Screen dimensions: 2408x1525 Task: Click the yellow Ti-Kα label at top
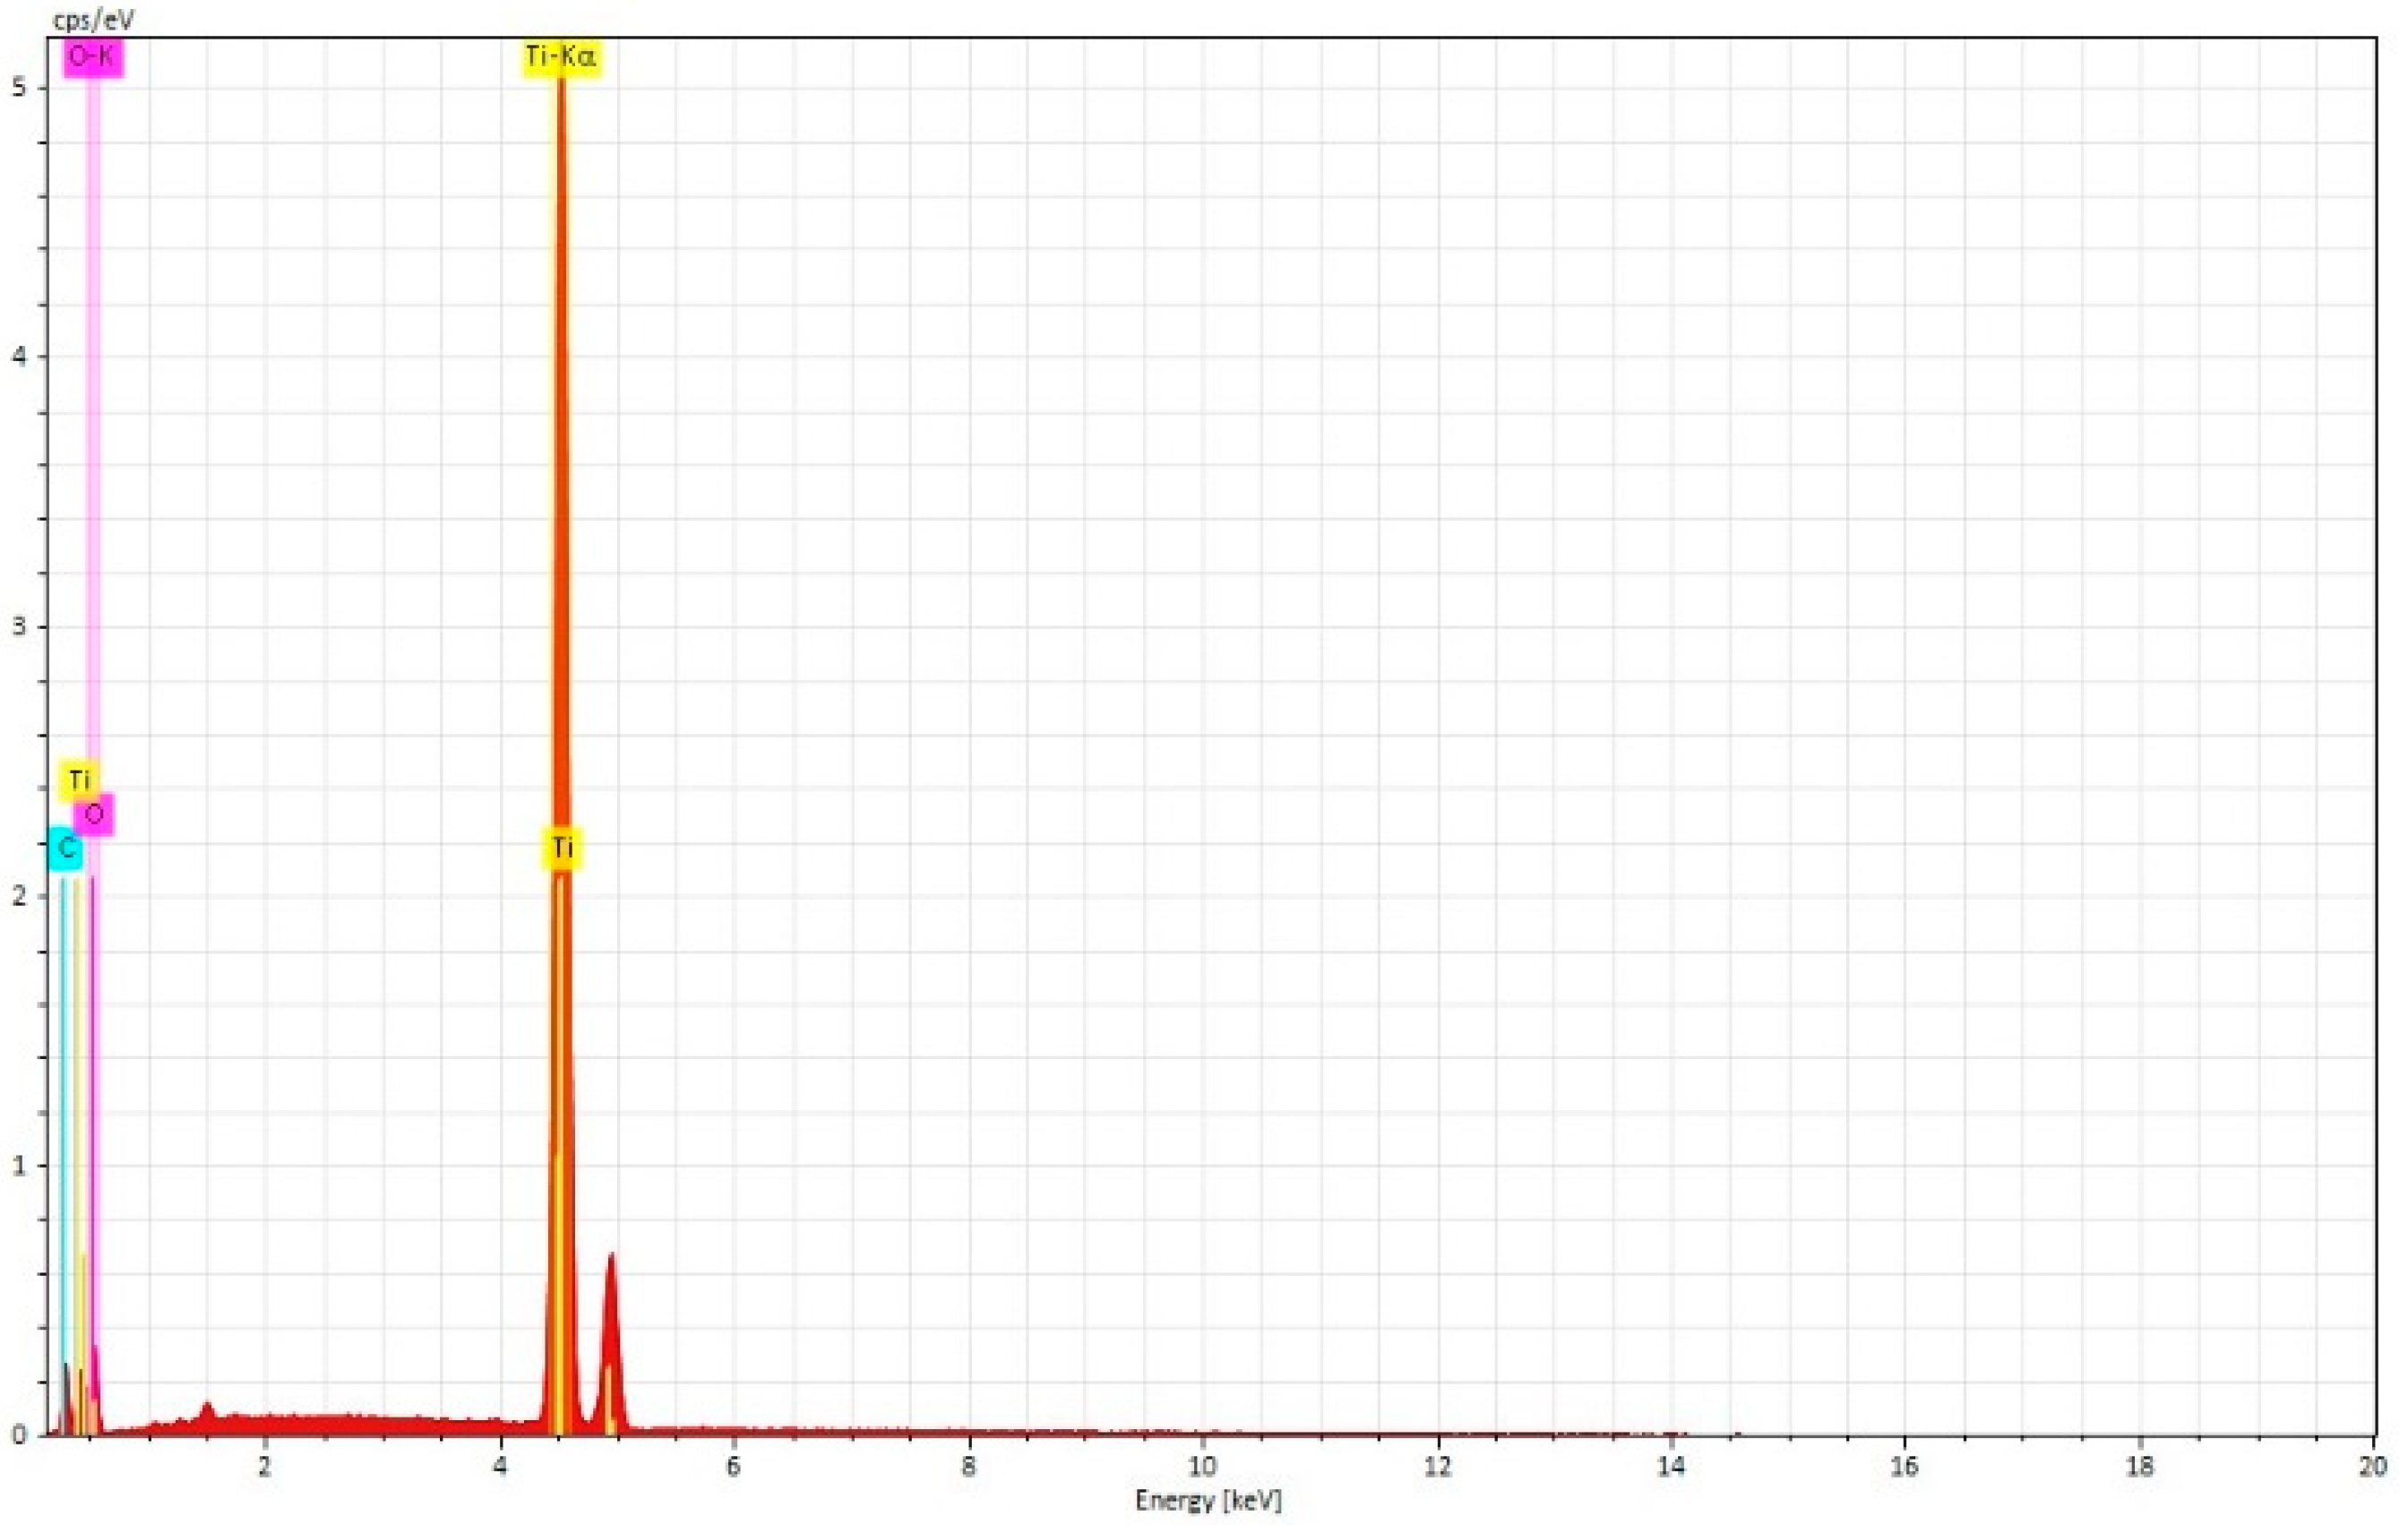click(x=562, y=57)
